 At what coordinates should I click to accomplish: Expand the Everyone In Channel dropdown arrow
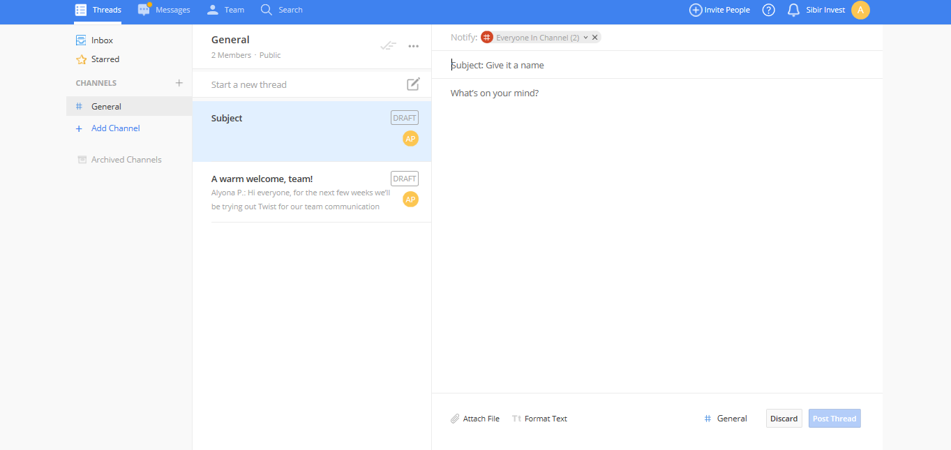[x=585, y=38]
